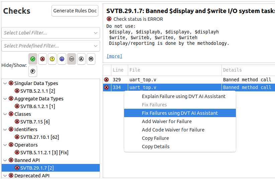The width and height of the screenshot is (275, 179).
Task: Click the circled A filter icon
Action: point(81,59)
